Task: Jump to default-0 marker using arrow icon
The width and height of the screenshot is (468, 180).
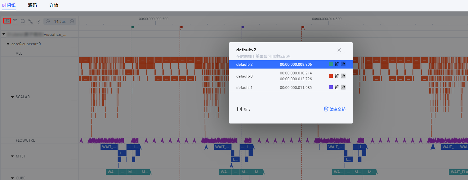Action: [x=343, y=76]
